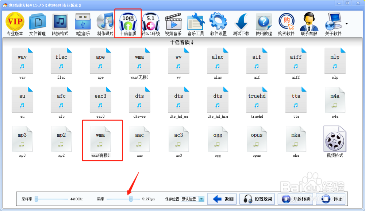The height and width of the screenshot is (211, 365).
Task: Choose the au format icon
Action: (x=22, y=102)
